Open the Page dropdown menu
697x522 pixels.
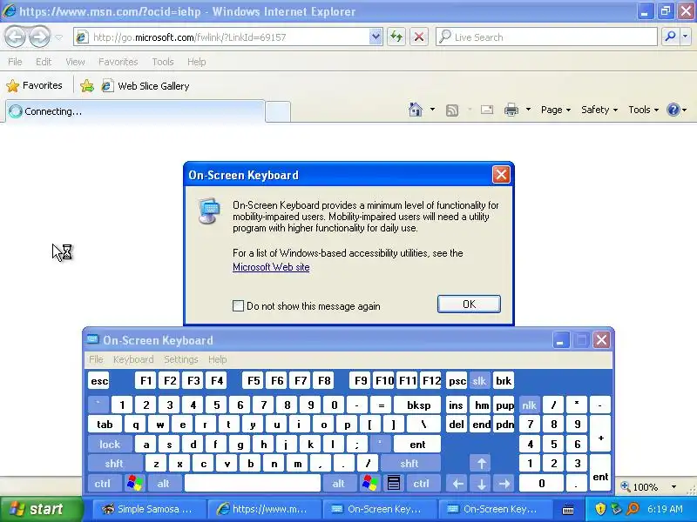tap(556, 110)
